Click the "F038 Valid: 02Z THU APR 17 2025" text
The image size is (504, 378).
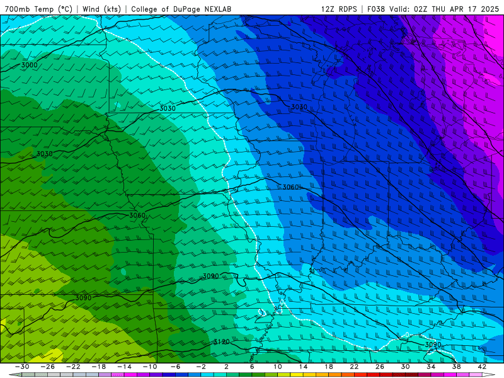(x=433, y=9)
